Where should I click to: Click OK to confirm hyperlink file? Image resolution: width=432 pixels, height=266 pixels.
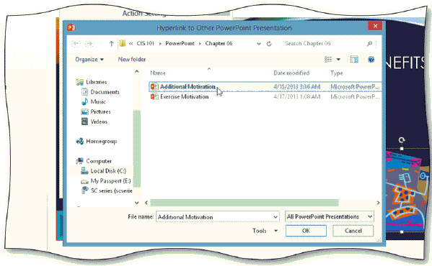(306, 231)
